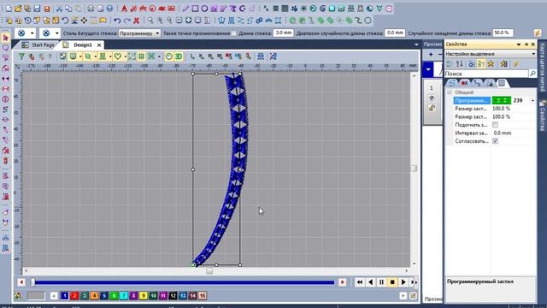Click the 50.0 % random offset field
This screenshot has width=547, height=308.
[x=503, y=33]
